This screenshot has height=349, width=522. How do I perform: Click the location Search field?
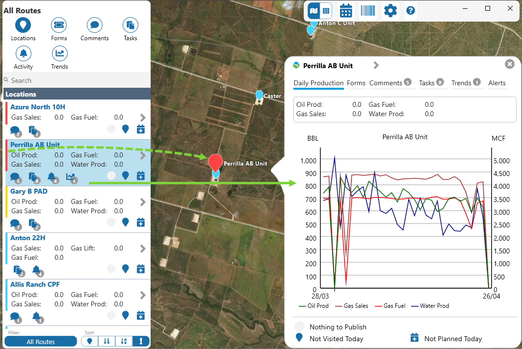click(78, 80)
